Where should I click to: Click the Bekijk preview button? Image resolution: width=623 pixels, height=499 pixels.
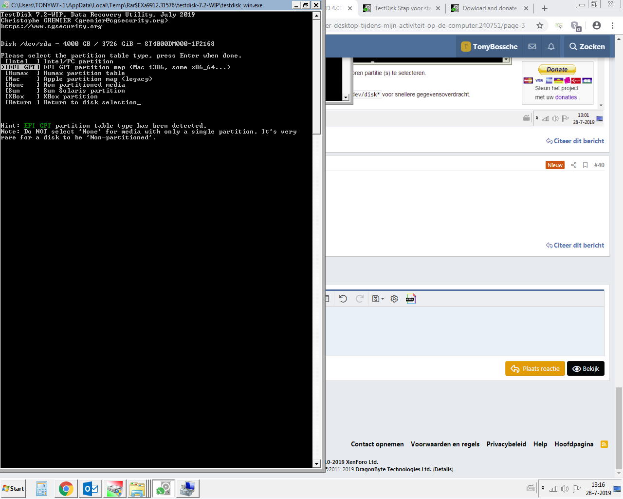[586, 368]
